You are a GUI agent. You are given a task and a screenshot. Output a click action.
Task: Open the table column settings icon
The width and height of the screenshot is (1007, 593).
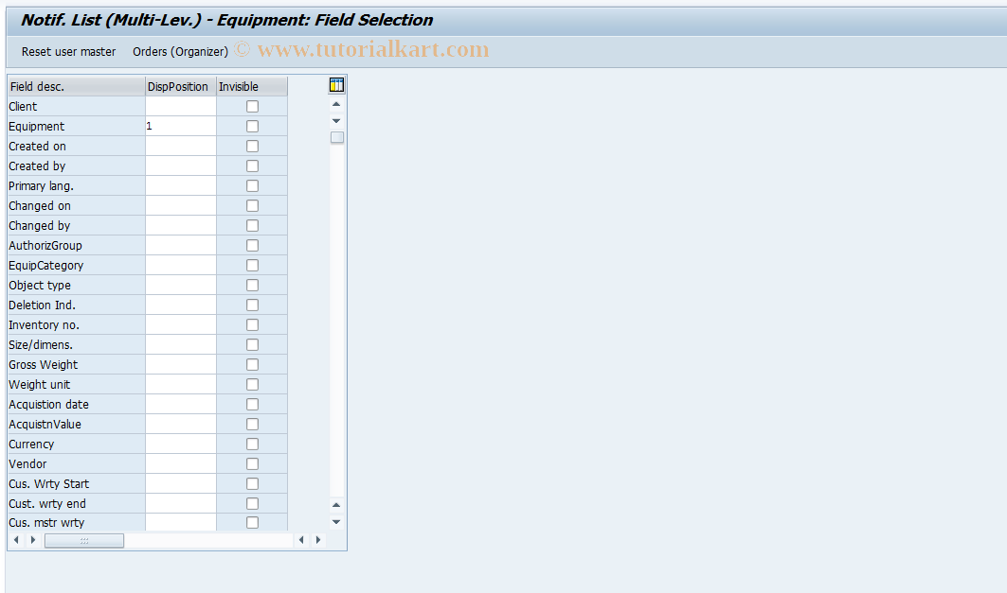coord(336,85)
